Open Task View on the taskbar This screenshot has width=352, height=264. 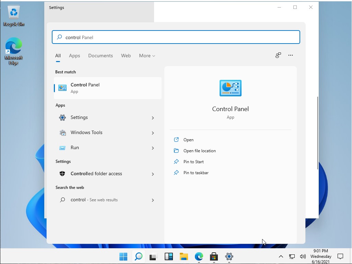(153, 256)
